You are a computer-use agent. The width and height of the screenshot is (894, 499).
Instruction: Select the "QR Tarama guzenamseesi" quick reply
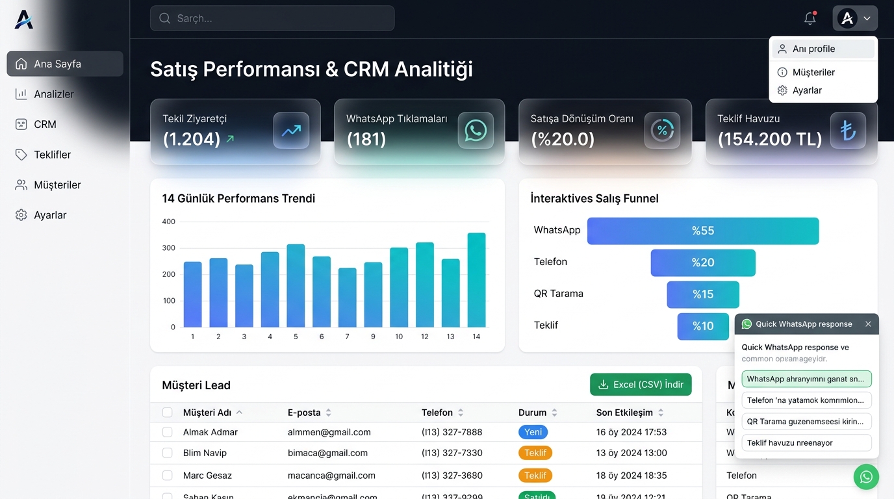point(806,422)
